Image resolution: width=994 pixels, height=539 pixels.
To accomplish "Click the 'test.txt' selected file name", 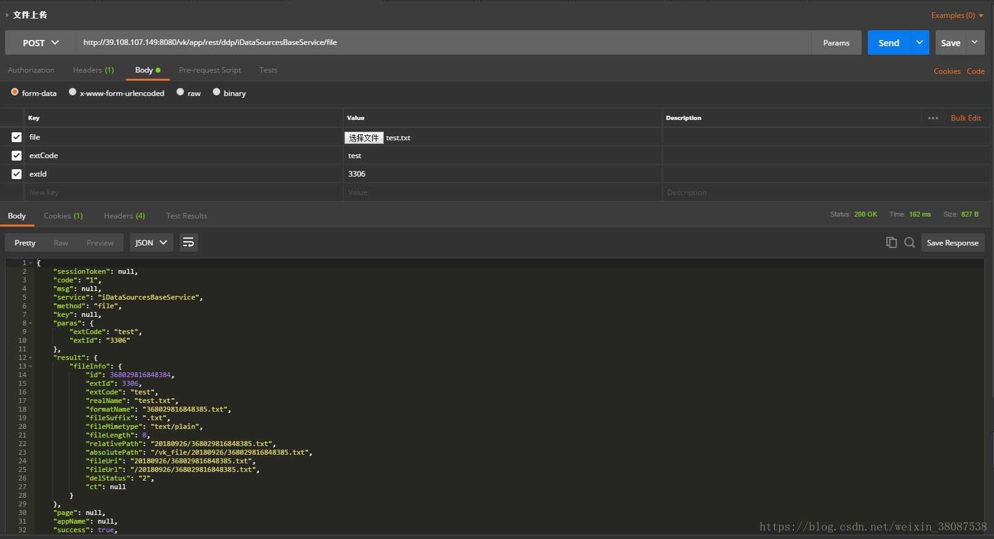I will point(398,138).
